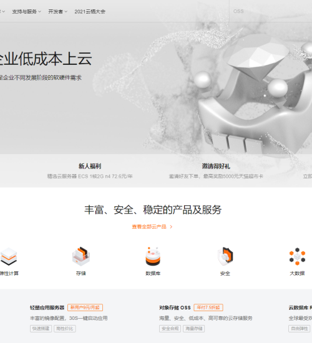The width and height of the screenshot is (312, 343).
Task: Click the 新用户9元/月起 orange badge
Action: click(85, 307)
